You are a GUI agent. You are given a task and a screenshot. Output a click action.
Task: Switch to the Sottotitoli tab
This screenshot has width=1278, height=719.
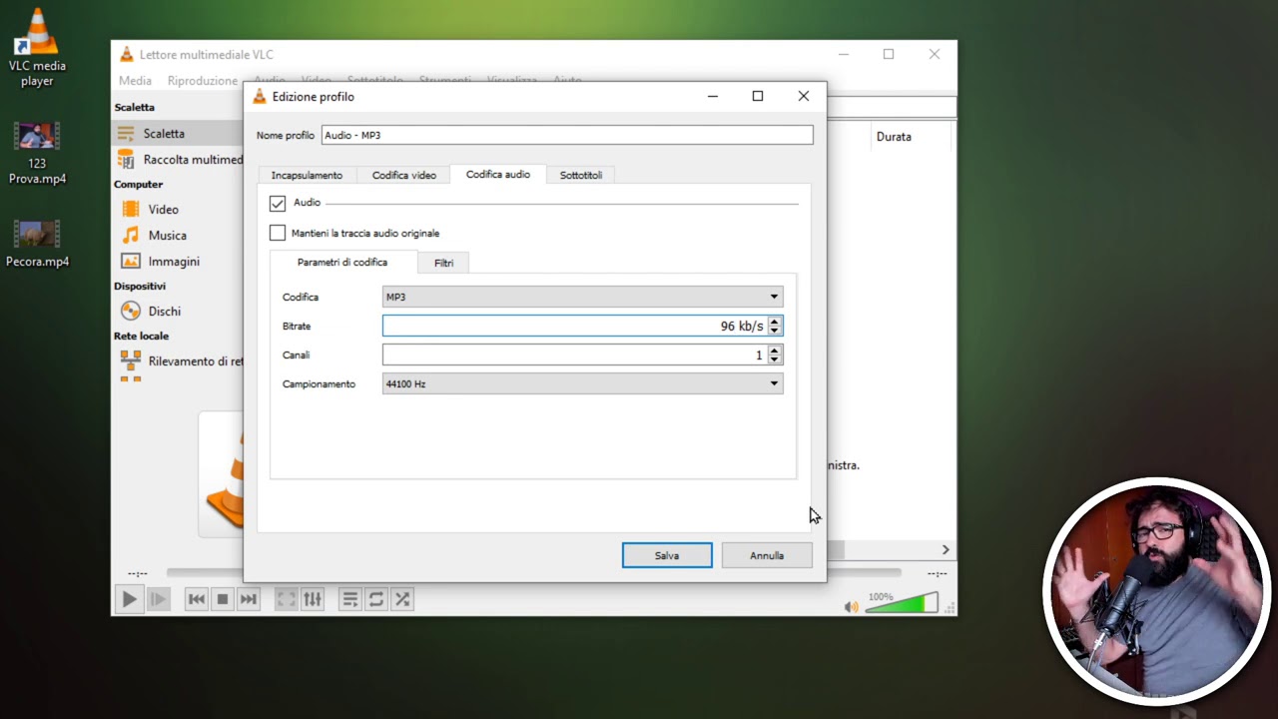tap(581, 175)
